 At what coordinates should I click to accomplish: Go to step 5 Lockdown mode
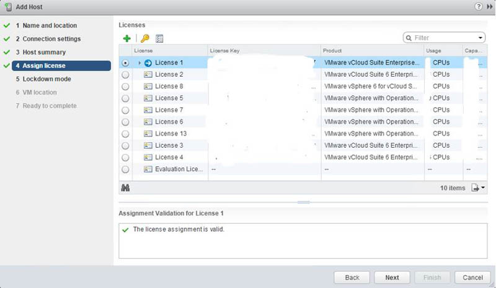43,79
